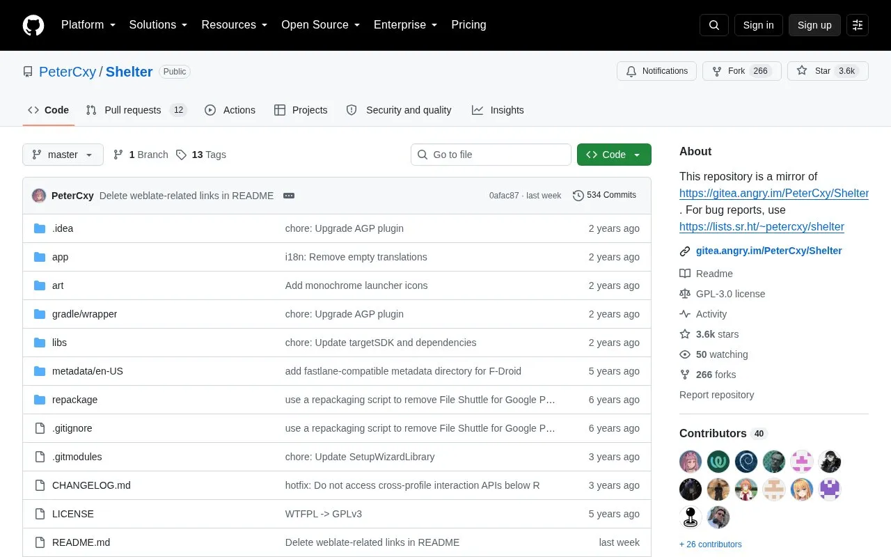
Task: Open the 1 Branch link
Action: (141, 155)
